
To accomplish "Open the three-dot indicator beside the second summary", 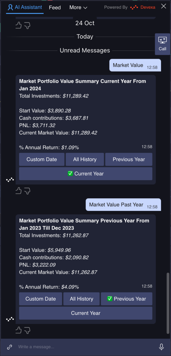I will (10, 319).
